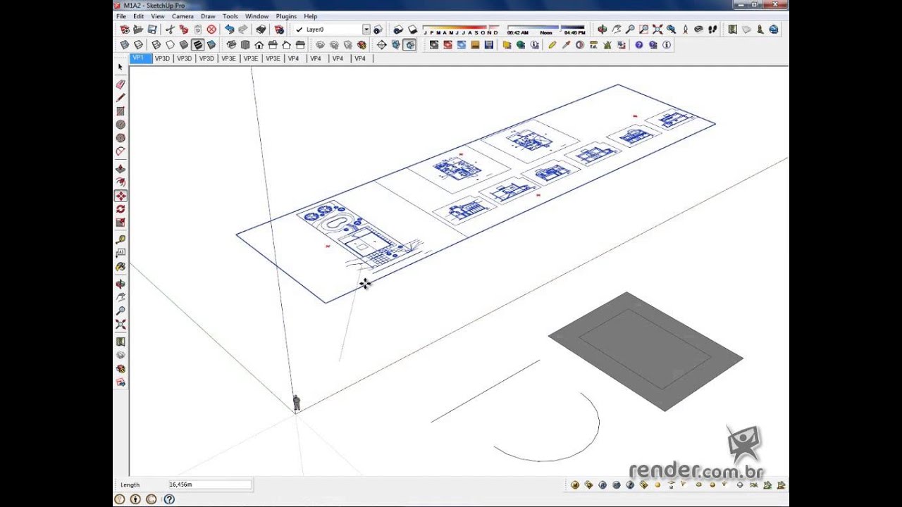Click the Zoom Extents icon in top toolbar

657,30
